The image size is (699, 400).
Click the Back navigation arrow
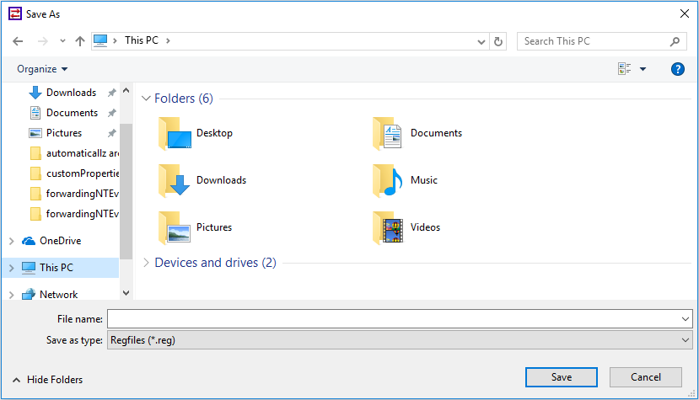click(x=18, y=41)
